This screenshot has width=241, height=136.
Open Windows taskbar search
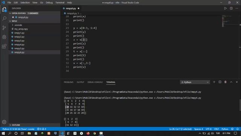click(10, 133)
